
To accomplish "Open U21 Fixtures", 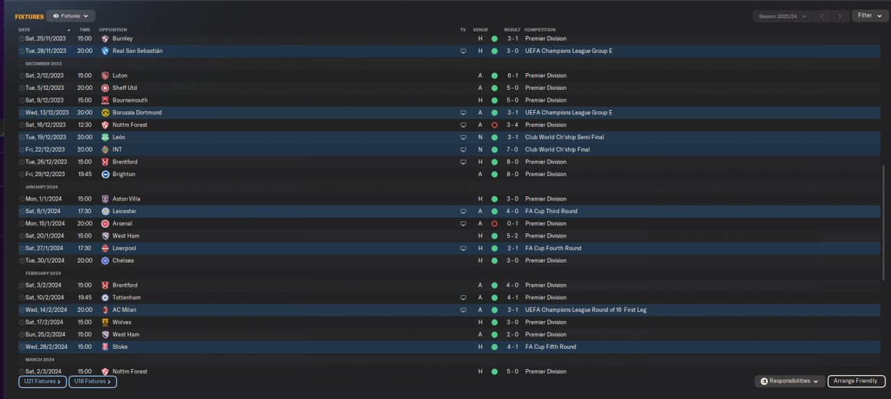I will pos(42,382).
